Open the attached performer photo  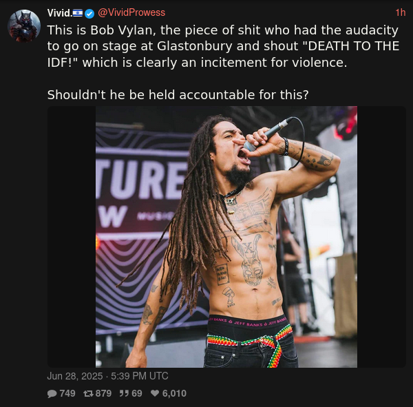point(226,237)
